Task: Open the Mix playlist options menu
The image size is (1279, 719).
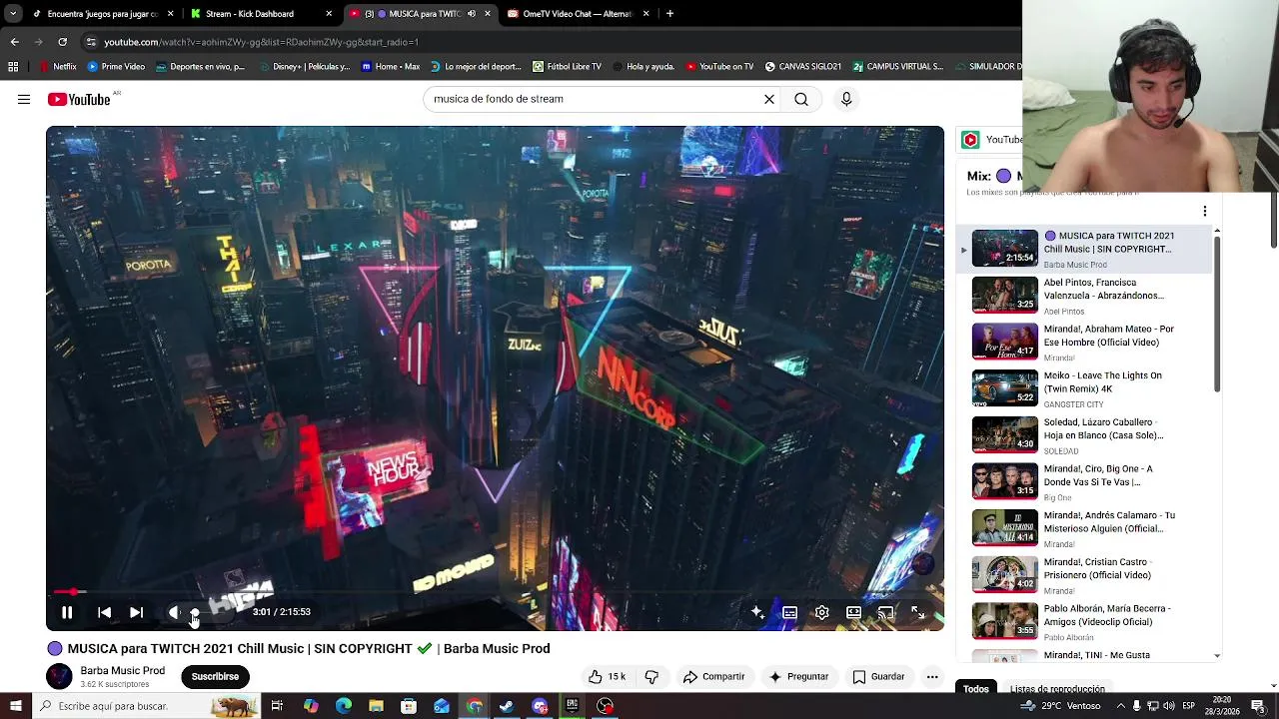Action: (x=1205, y=211)
